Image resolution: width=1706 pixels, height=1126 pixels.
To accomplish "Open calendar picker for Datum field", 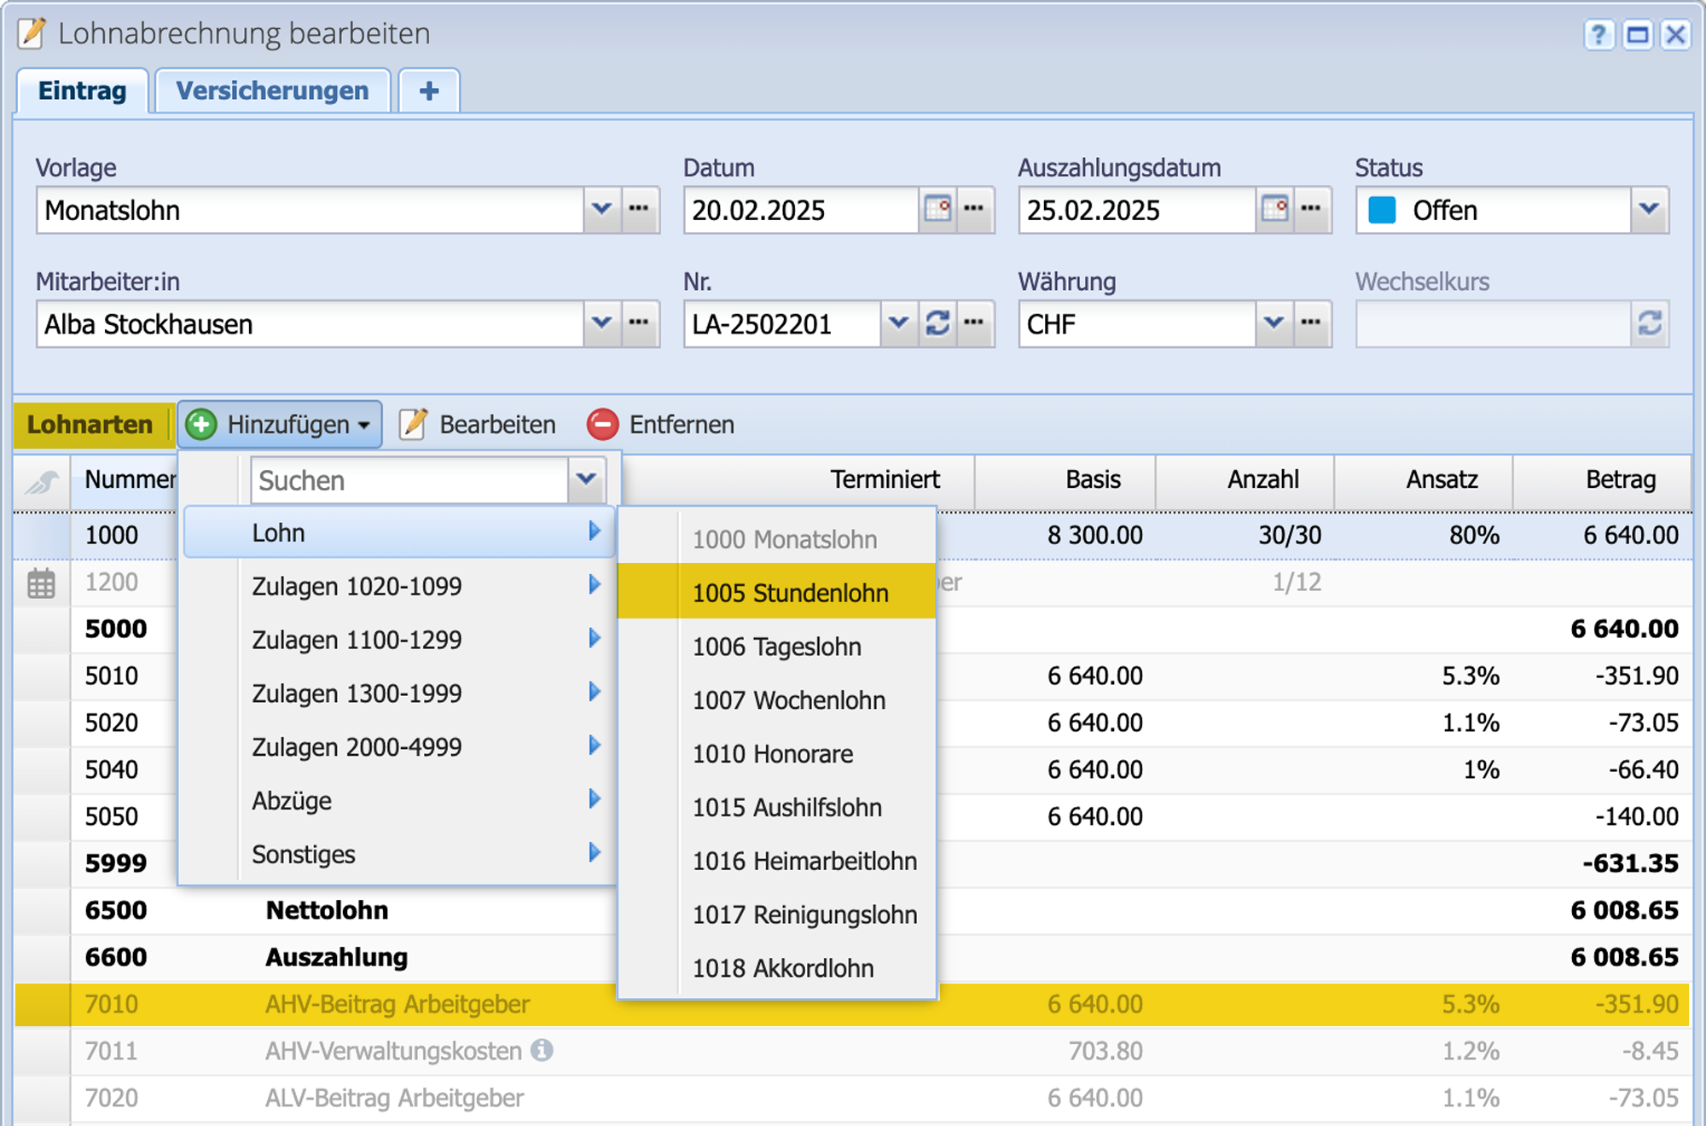I will tap(937, 210).
